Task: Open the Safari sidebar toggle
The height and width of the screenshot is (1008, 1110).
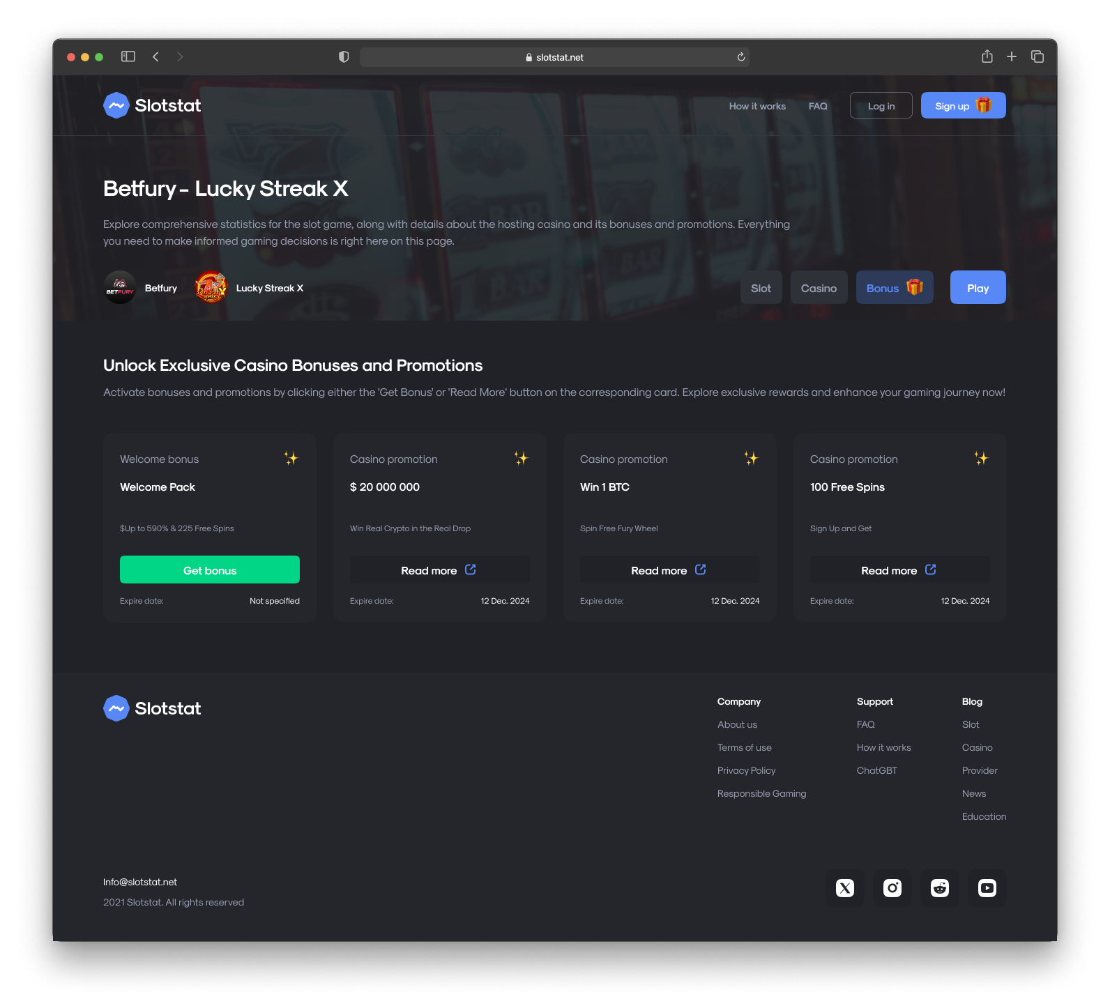Action: pyautogui.click(x=128, y=56)
